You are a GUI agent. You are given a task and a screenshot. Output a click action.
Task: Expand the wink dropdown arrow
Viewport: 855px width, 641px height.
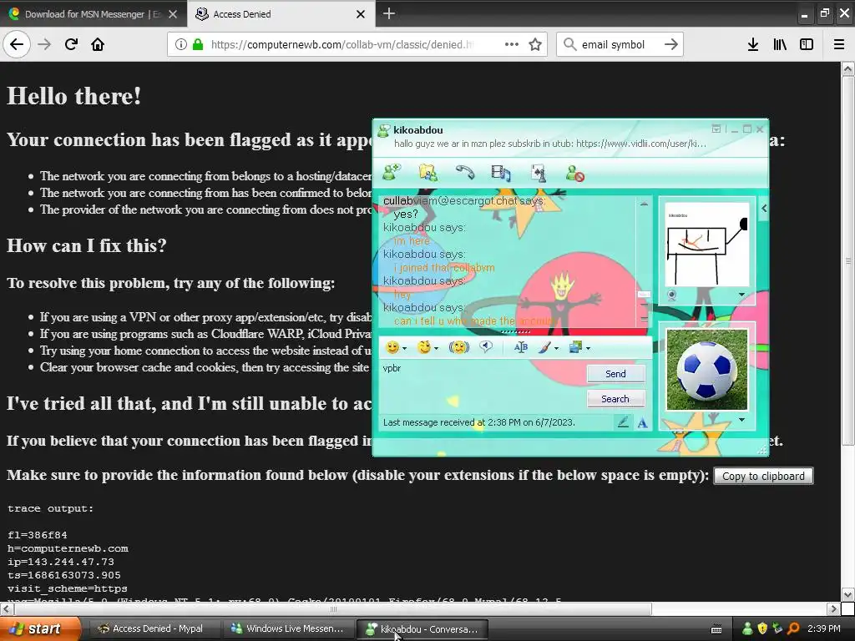tap(436, 348)
